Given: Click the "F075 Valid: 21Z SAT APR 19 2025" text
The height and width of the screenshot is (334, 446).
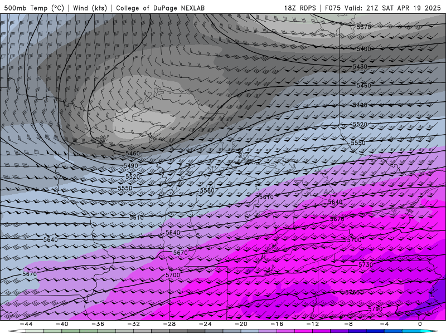Looking at the screenshot, I should 382,8.
